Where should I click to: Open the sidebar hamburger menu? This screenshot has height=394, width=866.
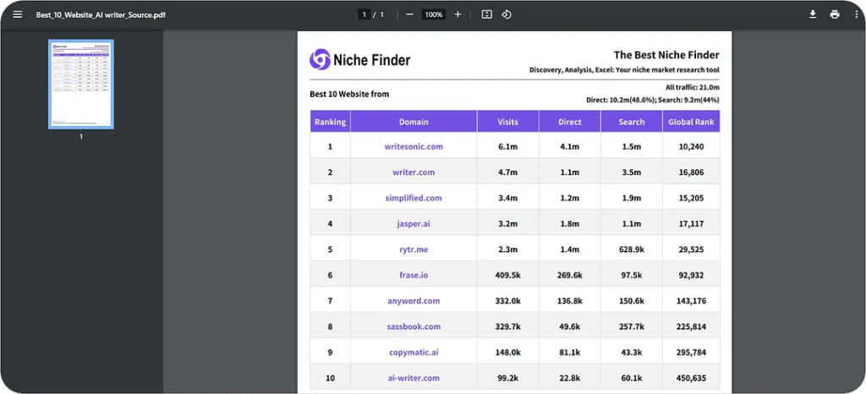tap(17, 14)
